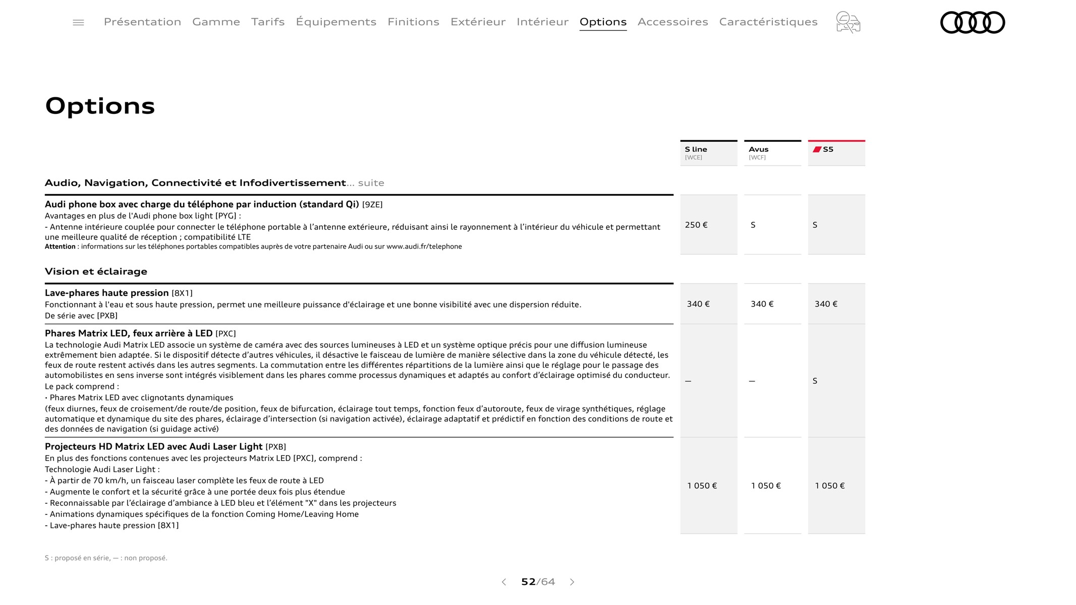Open the Gamme section

tap(216, 22)
